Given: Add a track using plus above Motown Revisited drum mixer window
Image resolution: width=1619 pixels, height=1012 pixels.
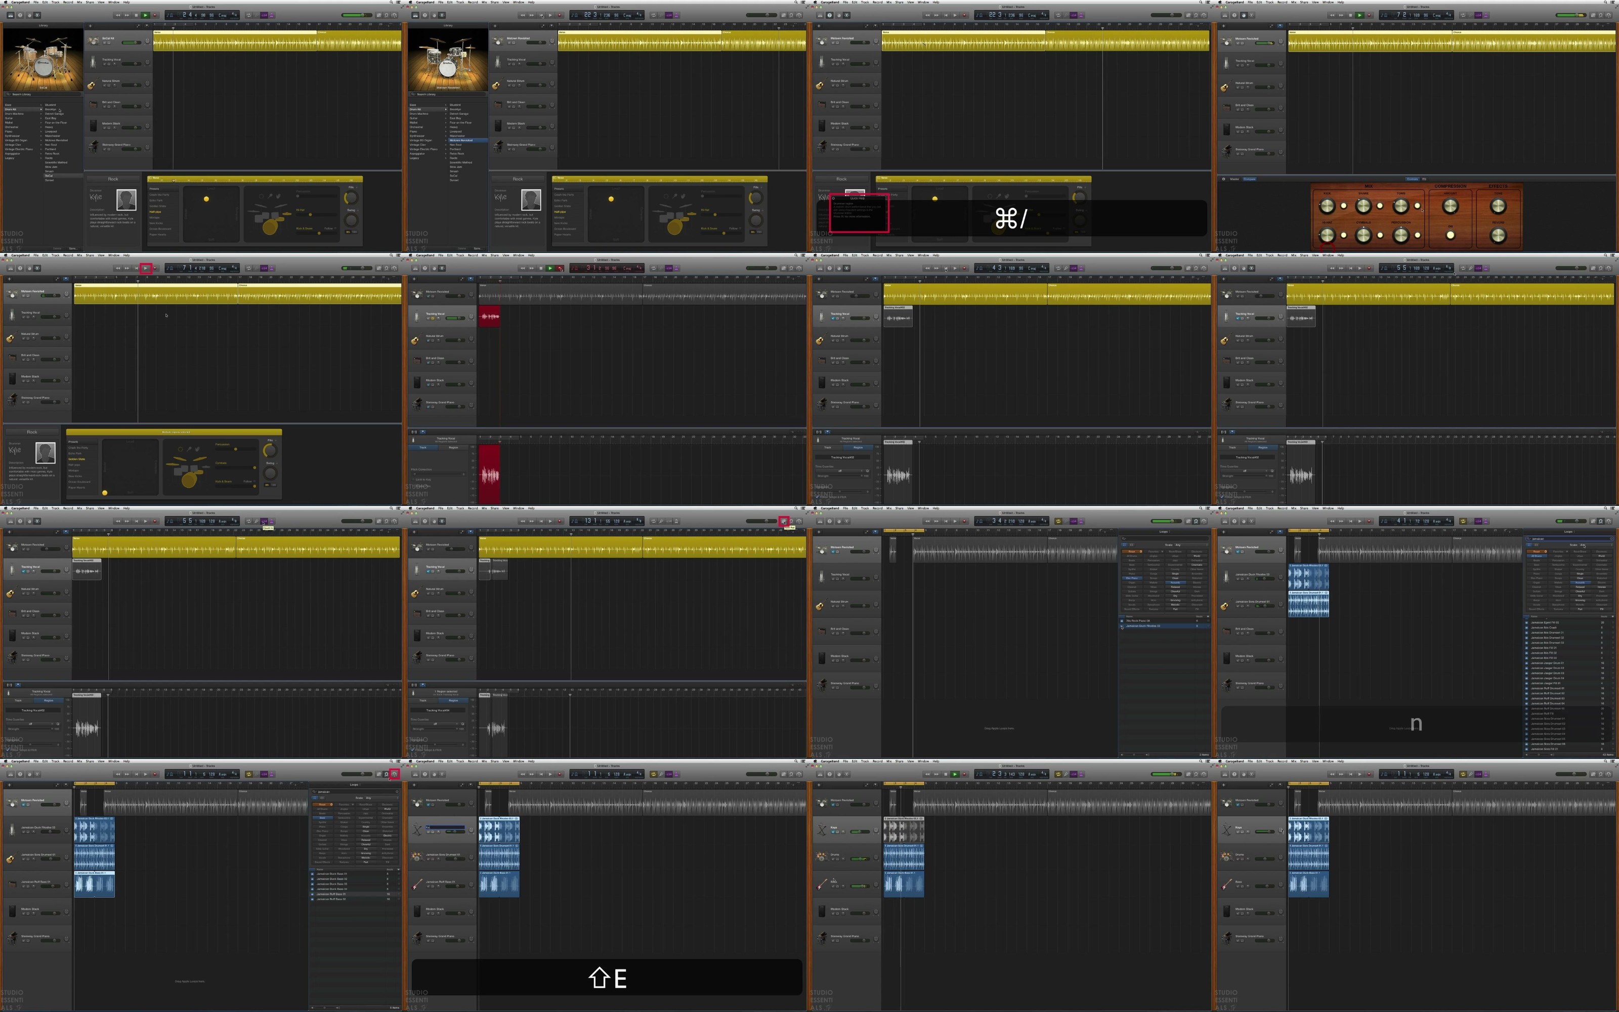Looking at the screenshot, I should (x=1223, y=26).
